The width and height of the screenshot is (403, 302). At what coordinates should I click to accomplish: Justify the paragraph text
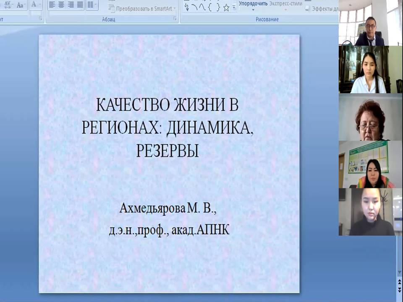coord(80,5)
